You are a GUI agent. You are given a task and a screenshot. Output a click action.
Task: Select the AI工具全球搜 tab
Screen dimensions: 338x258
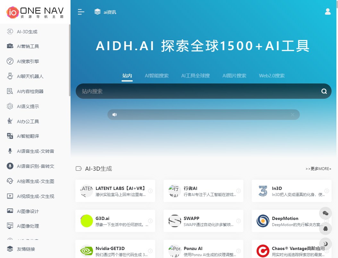click(x=196, y=76)
